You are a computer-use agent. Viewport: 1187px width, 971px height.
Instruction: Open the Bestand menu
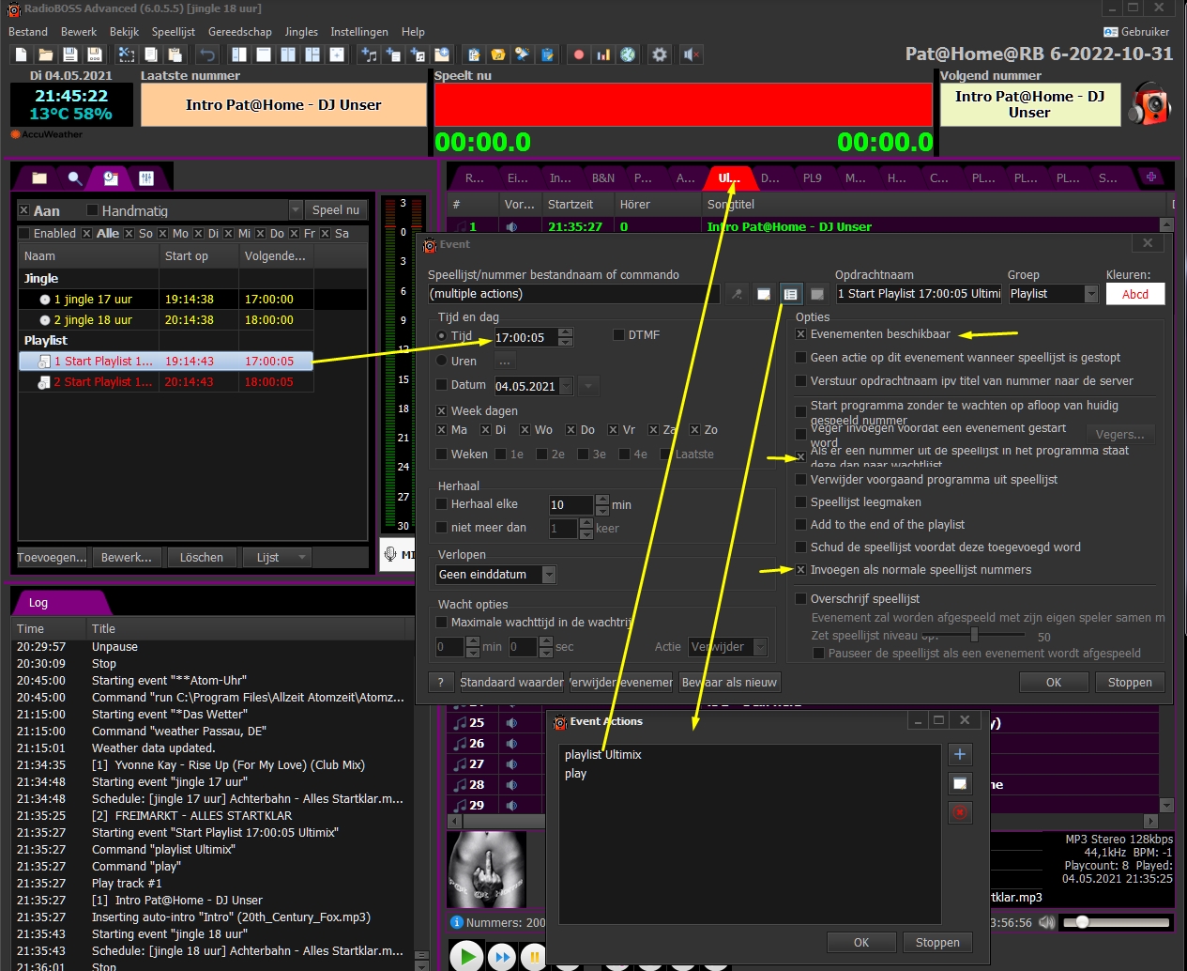[x=28, y=32]
